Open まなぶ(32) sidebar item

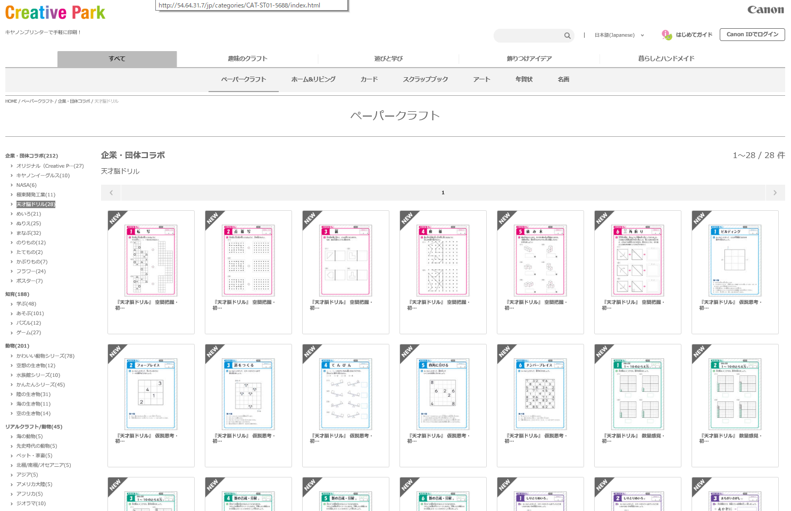(x=28, y=233)
